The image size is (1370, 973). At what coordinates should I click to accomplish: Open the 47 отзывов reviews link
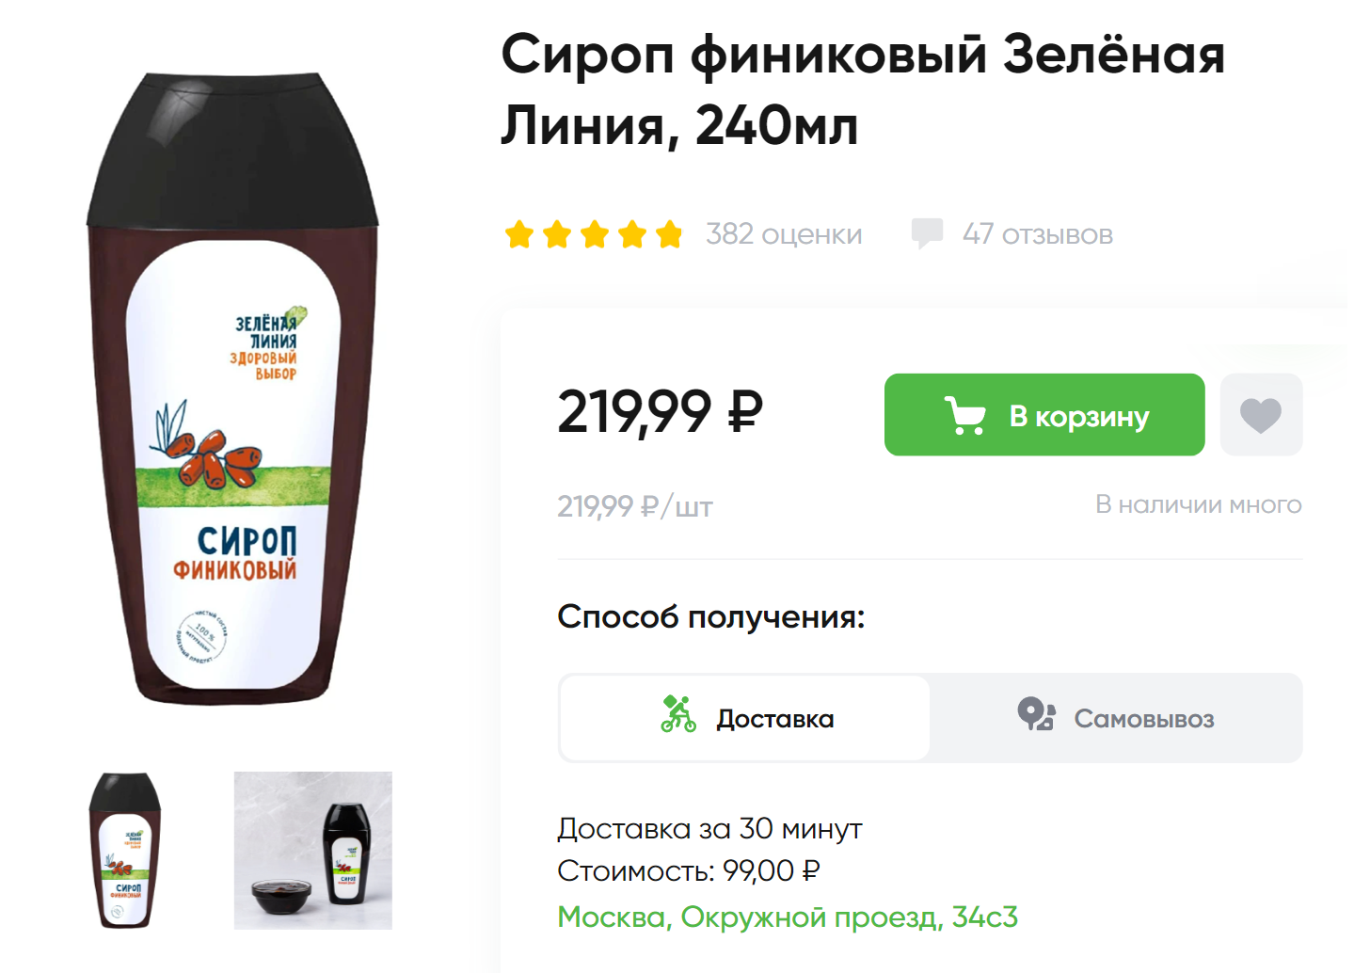[x=1037, y=234]
